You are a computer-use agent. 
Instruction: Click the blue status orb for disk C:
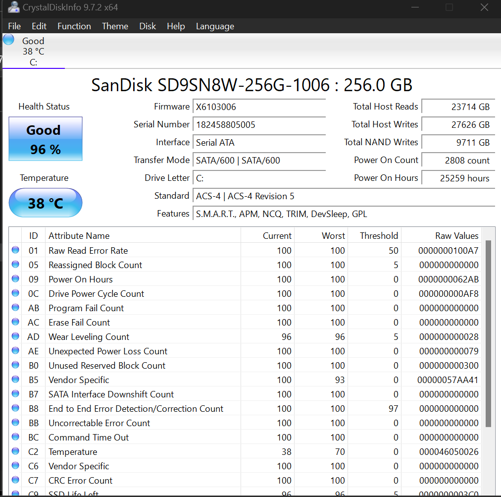9,40
